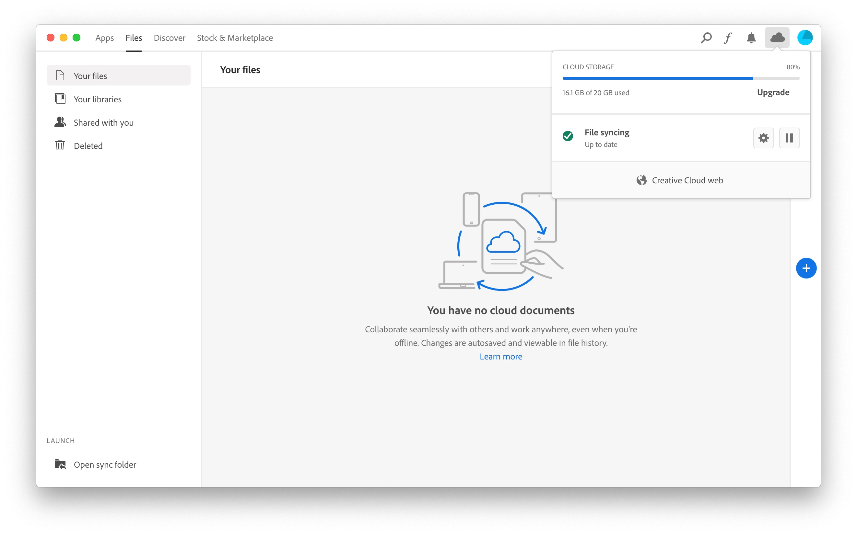Open the fonts 'f' icon
The image size is (857, 535).
728,38
